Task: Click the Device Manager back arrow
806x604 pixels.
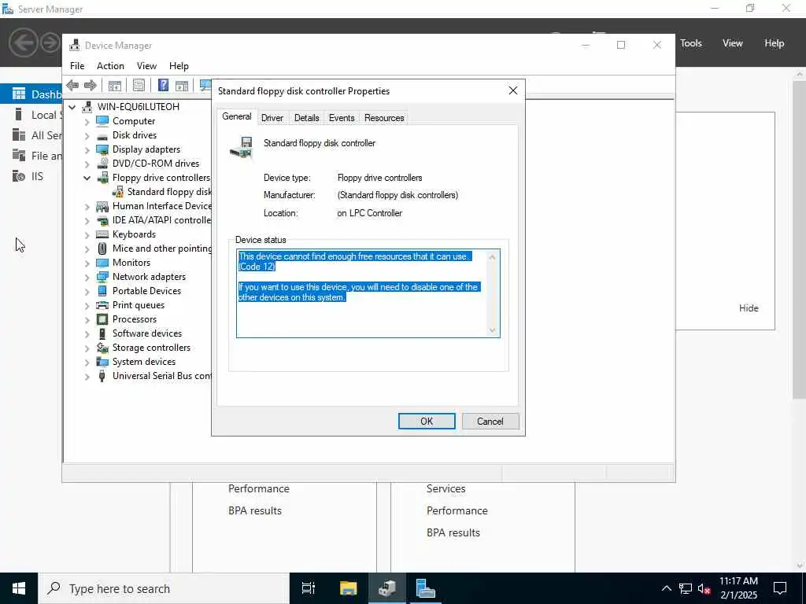Action: tap(72, 85)
